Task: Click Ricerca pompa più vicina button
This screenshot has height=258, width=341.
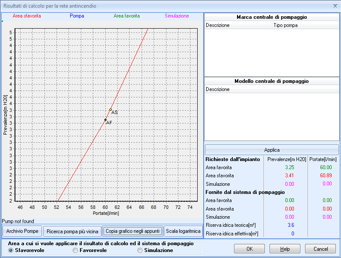Action: click(72, 231)
